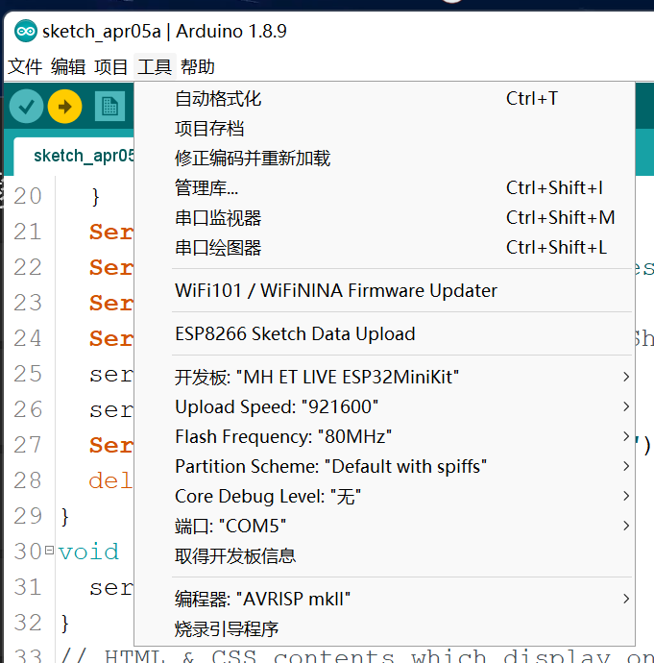Expand Flash Frequency 80MHz submenu

384,436
